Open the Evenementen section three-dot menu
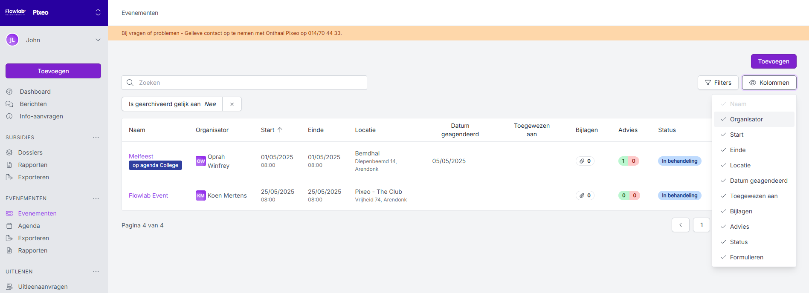Image resolution: width=809 pixels, height=293 pixels. (96, 198)
